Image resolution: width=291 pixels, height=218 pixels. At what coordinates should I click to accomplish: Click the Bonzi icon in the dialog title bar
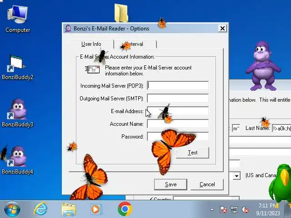click(68, 28)
